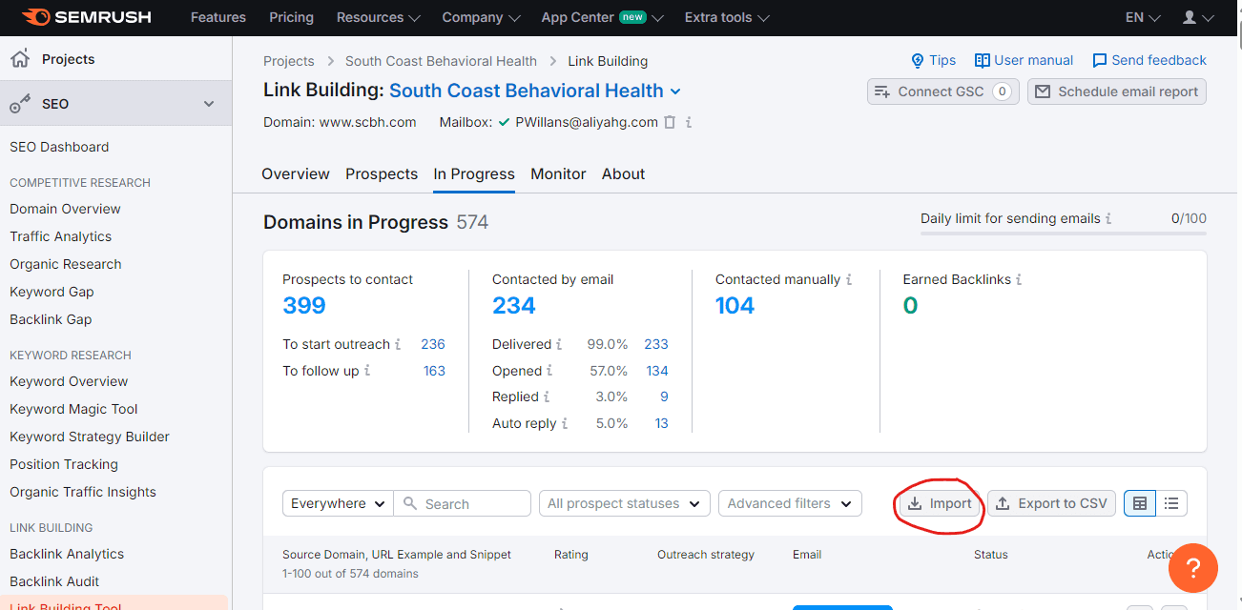Switch to table view layout

(x=1140, y=503)
